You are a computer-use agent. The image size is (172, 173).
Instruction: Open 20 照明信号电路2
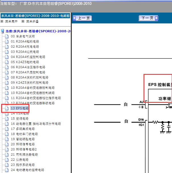click(24, 149)
